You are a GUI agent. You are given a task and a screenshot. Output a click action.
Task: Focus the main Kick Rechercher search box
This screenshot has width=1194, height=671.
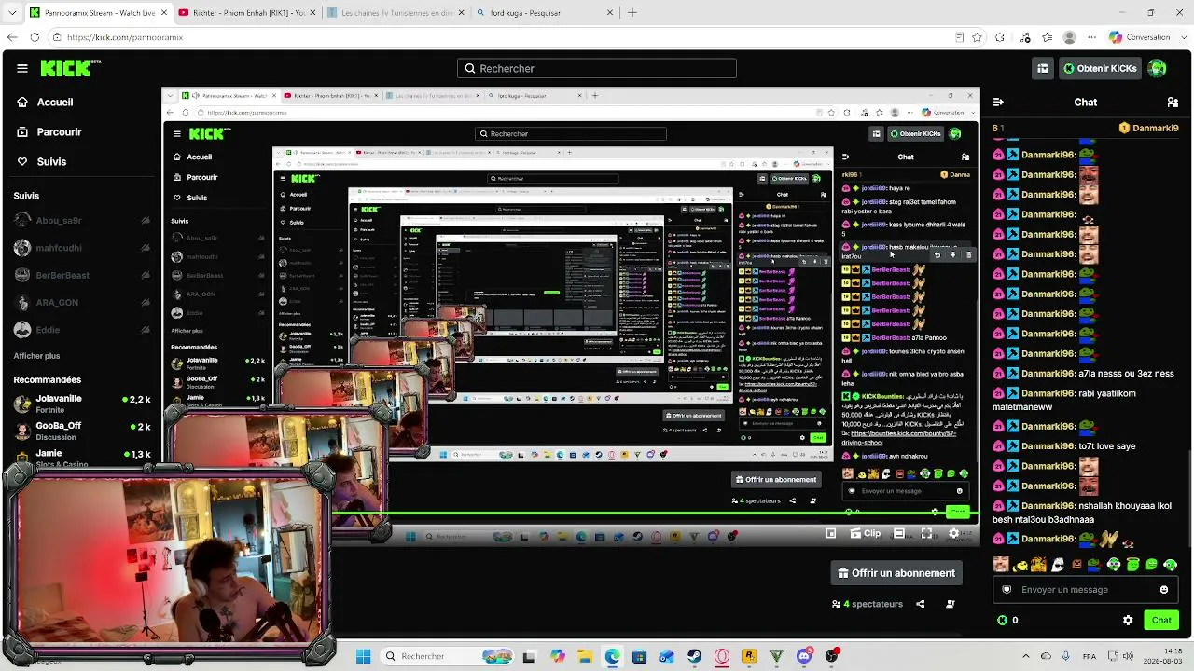(x=597, y=68)
